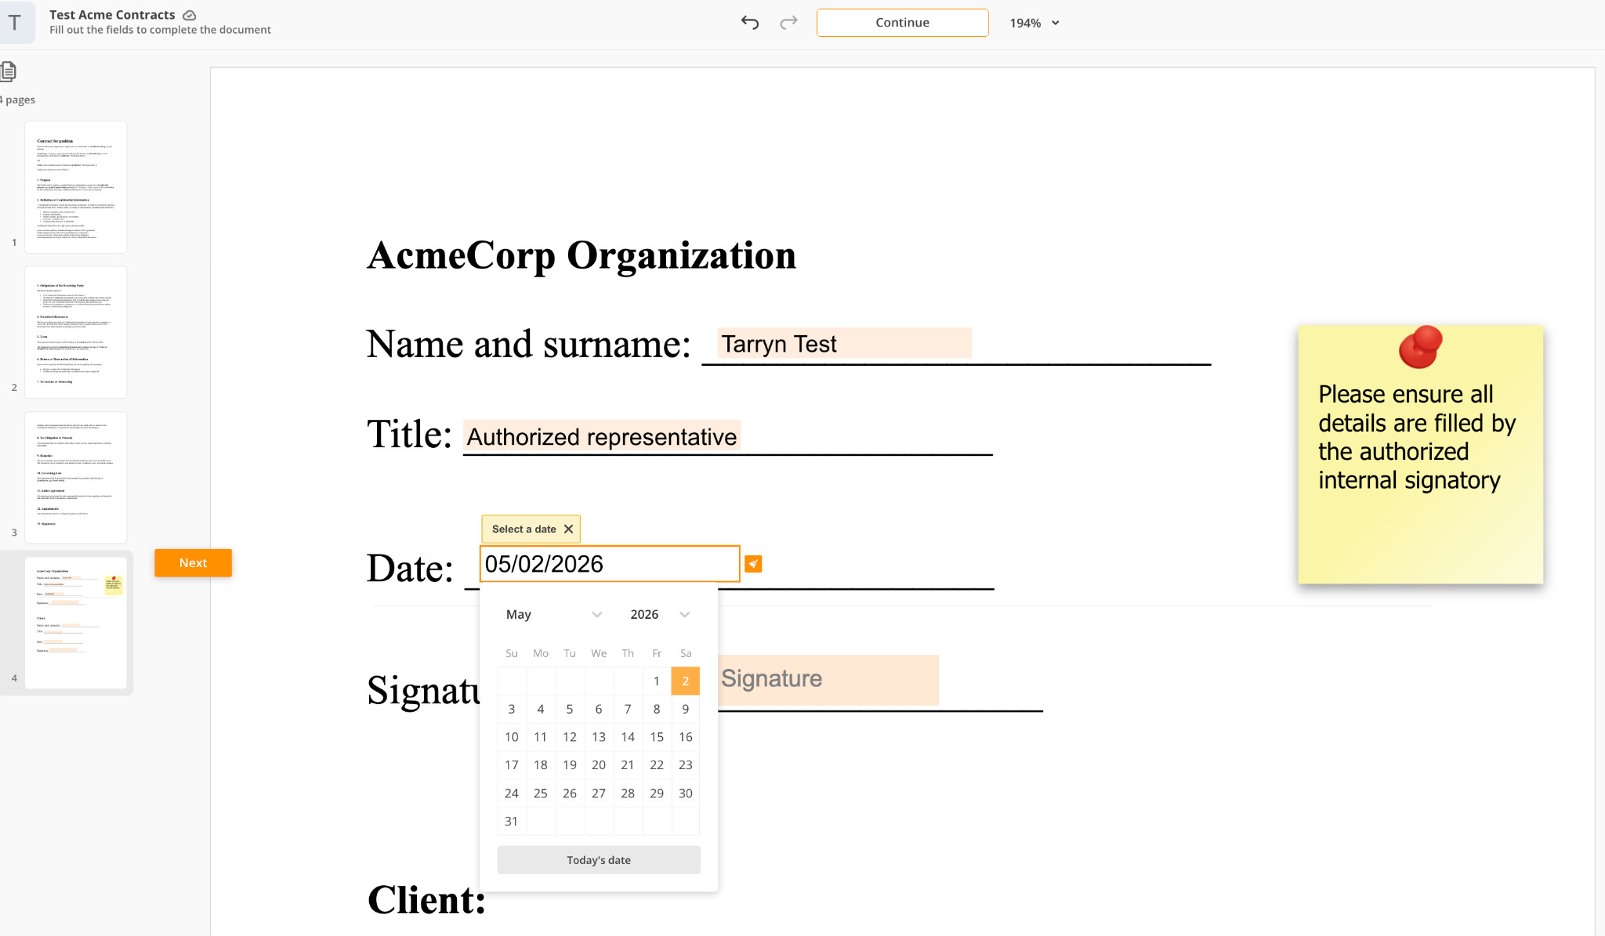This screenshot has width=1605, height=936.
Task: Pick day 16 in the calendar
Action: point(686,737)
